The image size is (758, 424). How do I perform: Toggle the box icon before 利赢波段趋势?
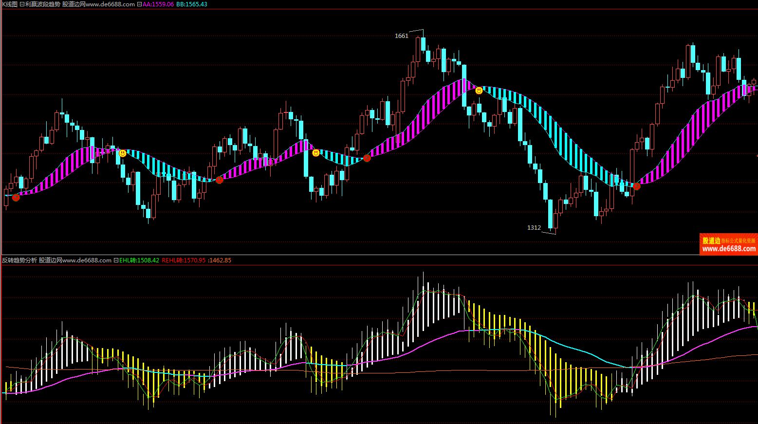[x=22, y=4]
